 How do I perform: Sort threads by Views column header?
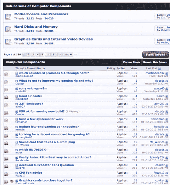coord(134,68)
